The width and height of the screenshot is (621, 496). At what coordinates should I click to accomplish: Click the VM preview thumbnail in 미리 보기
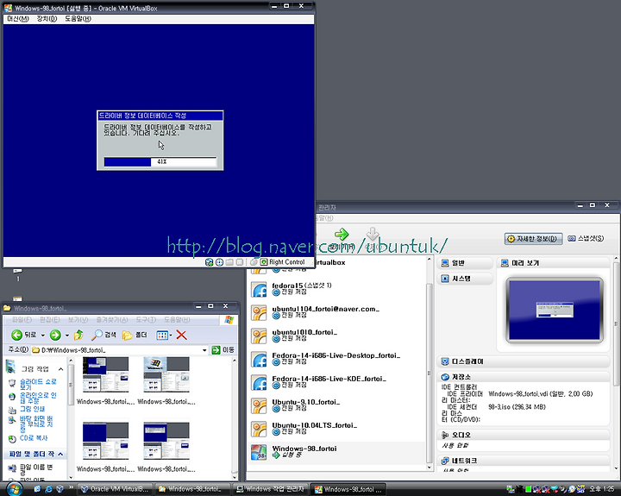(555, 310)
